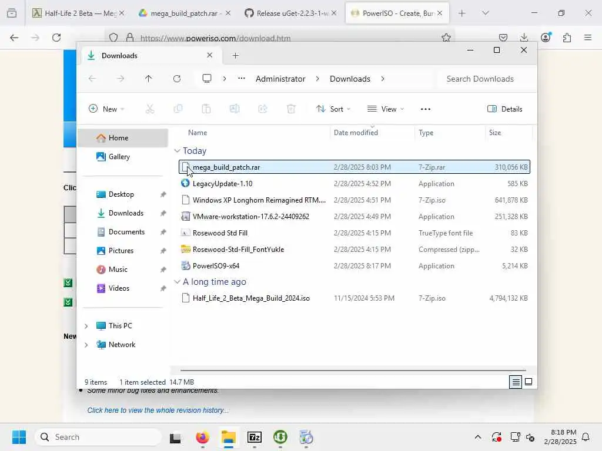Switch to mega_build_patch.rar Firefox tab

184,13
